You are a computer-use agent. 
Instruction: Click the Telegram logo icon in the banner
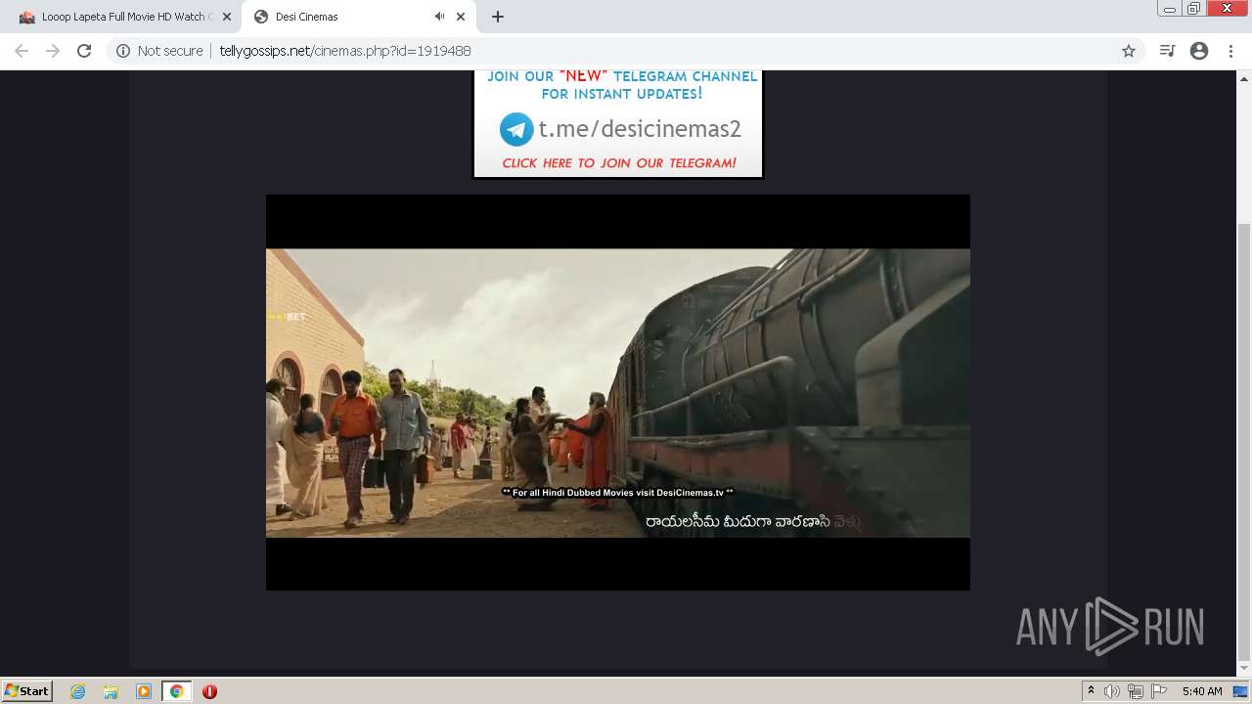(x=516, y=129)
